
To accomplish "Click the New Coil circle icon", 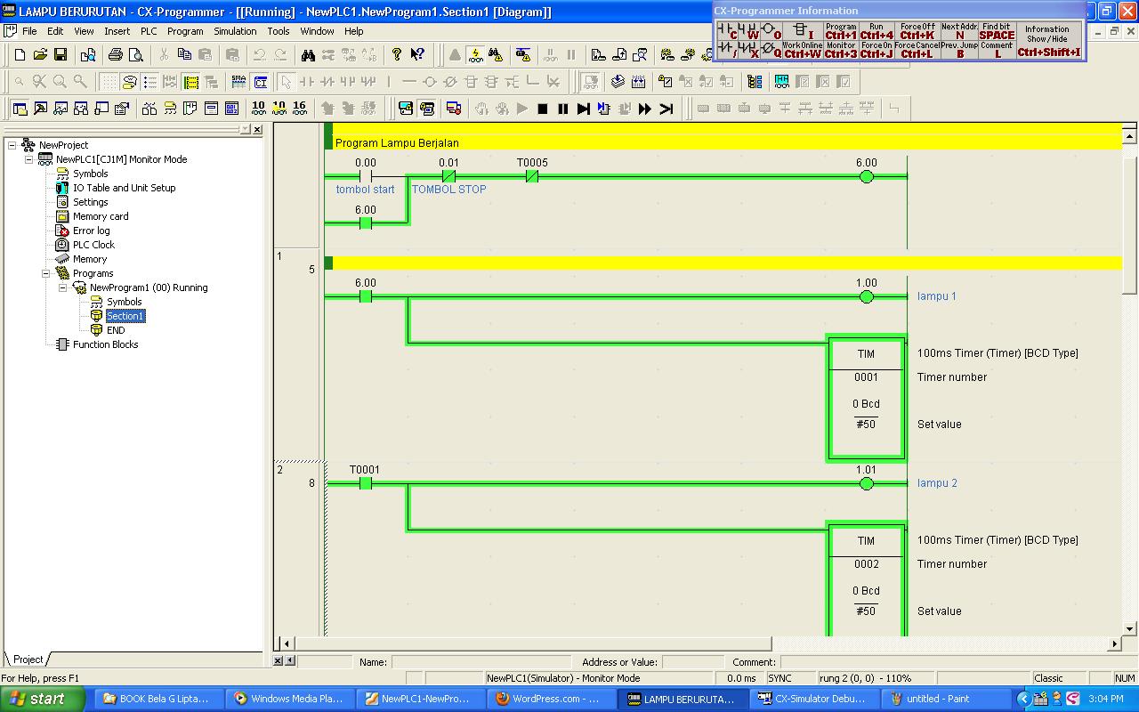I will point(429,82).
